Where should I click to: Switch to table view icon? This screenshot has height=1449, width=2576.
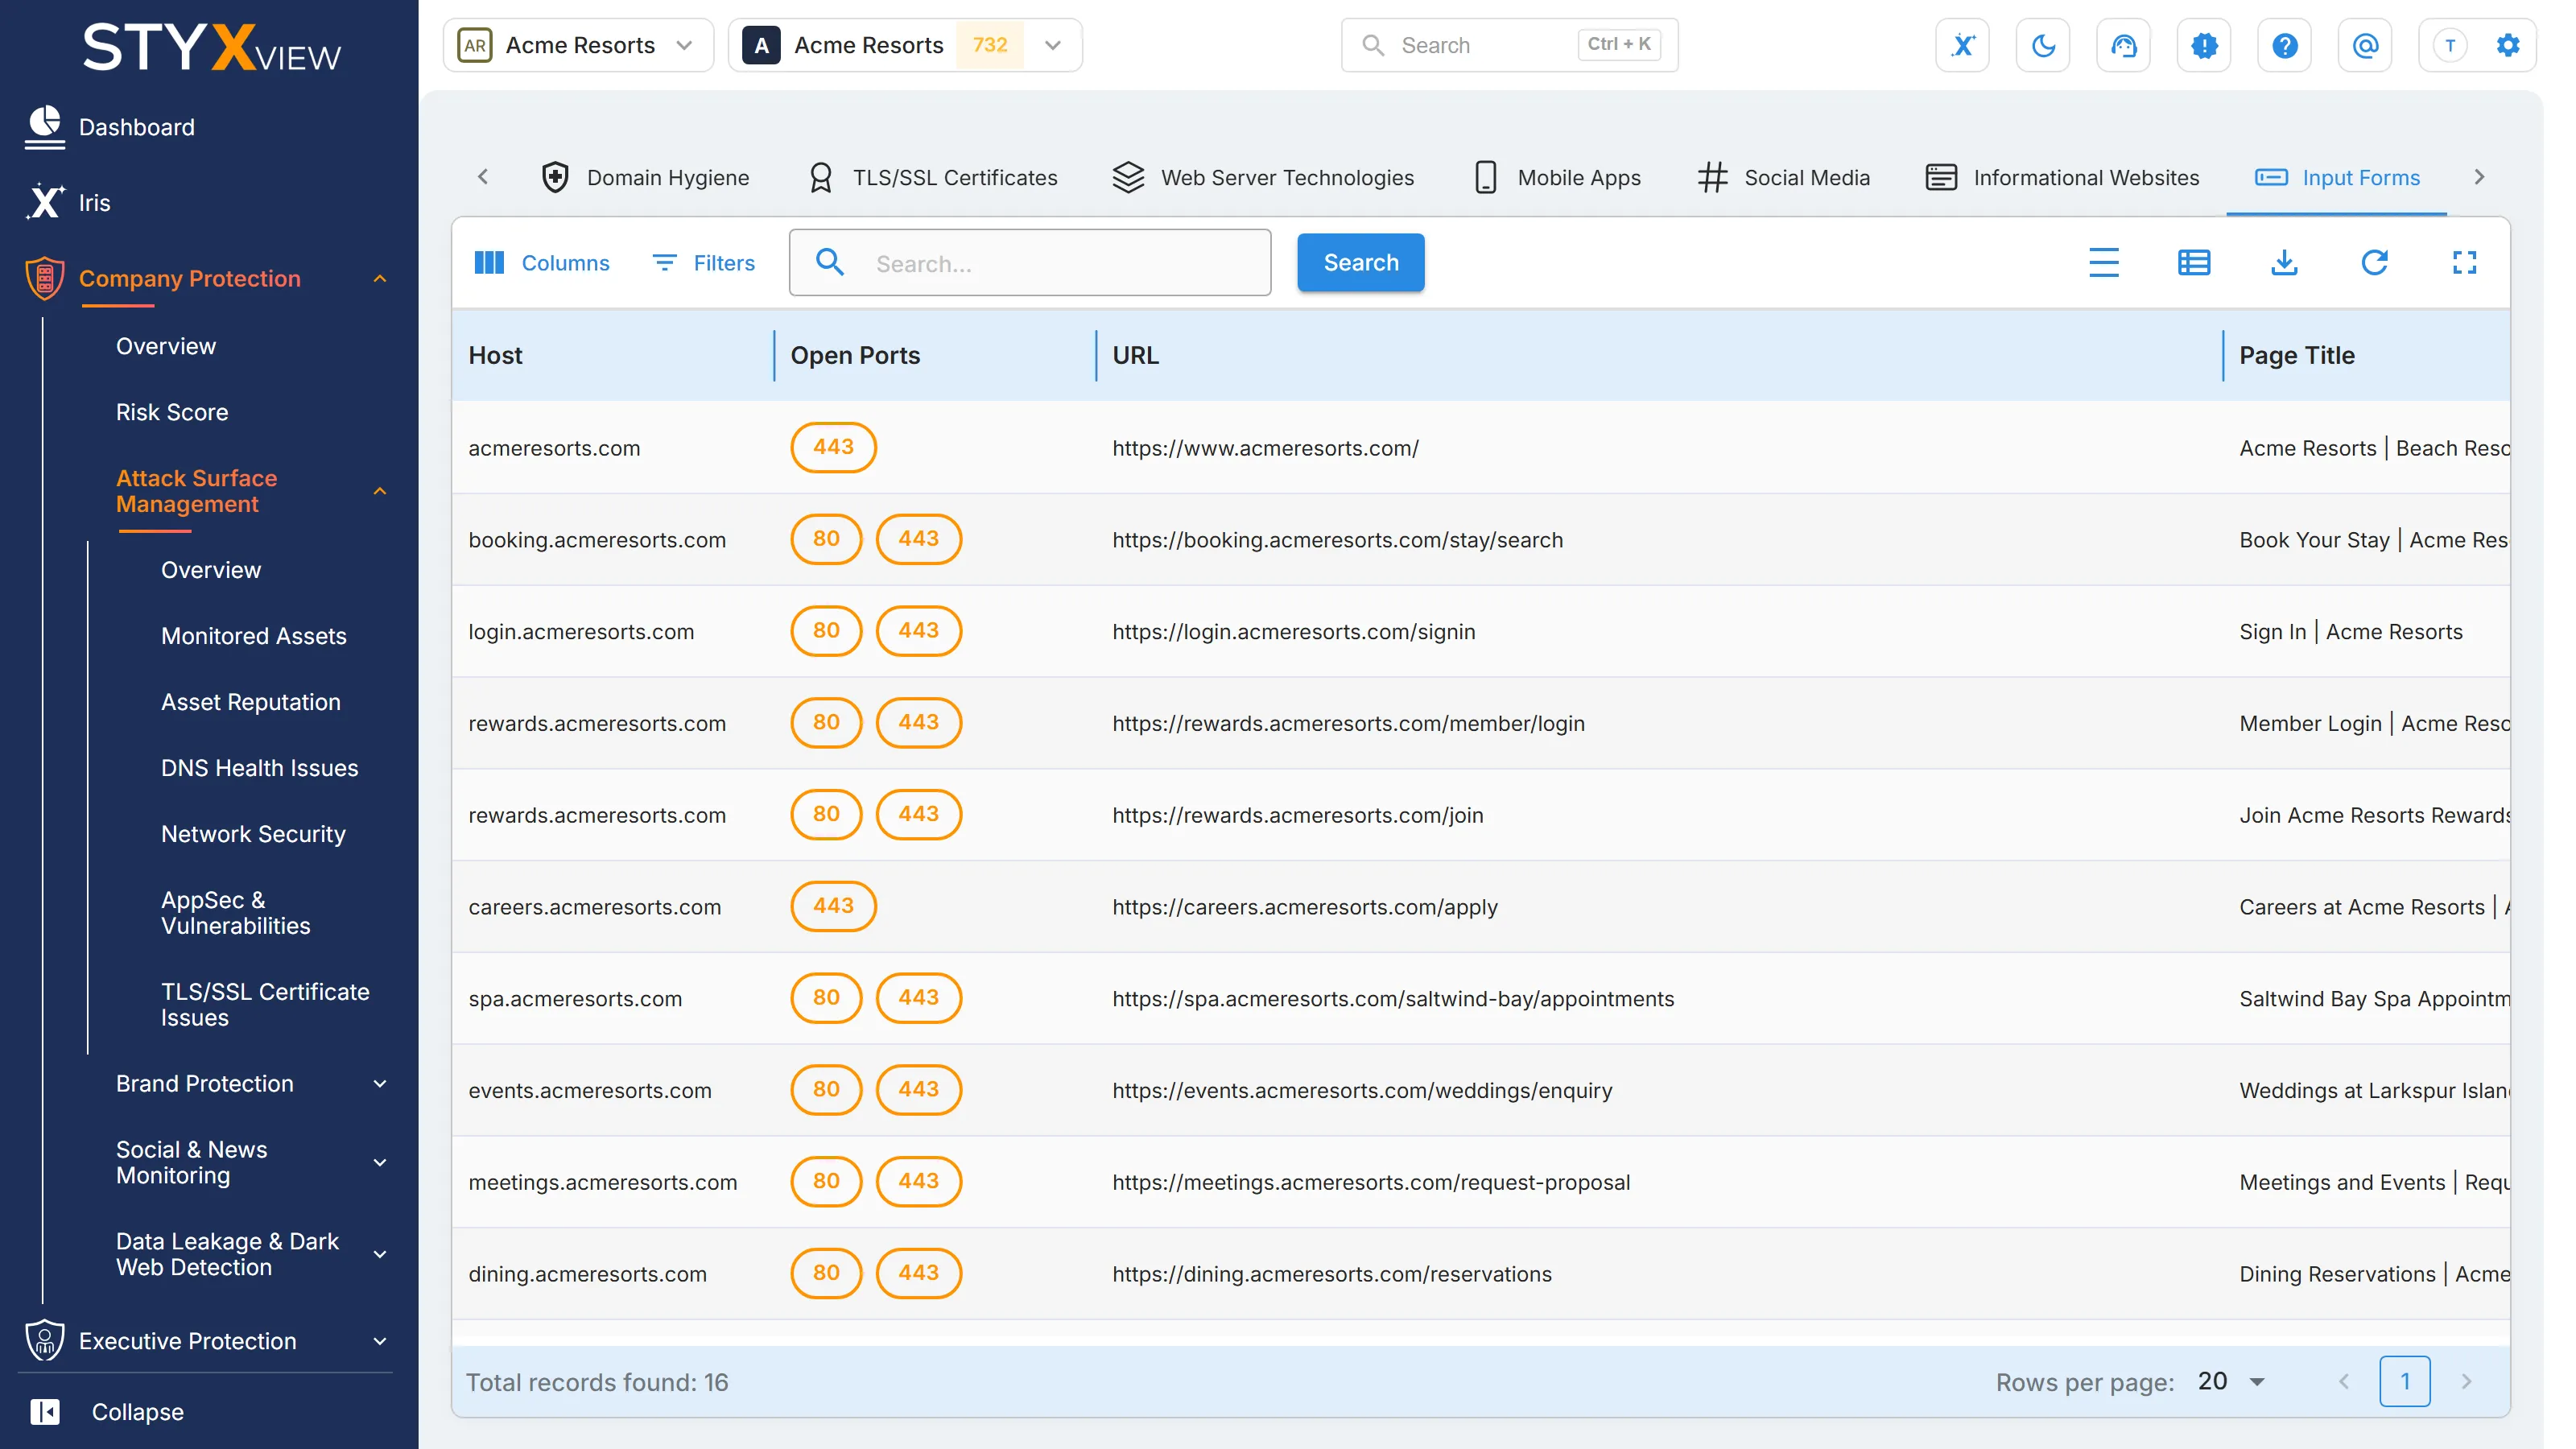2194,262
